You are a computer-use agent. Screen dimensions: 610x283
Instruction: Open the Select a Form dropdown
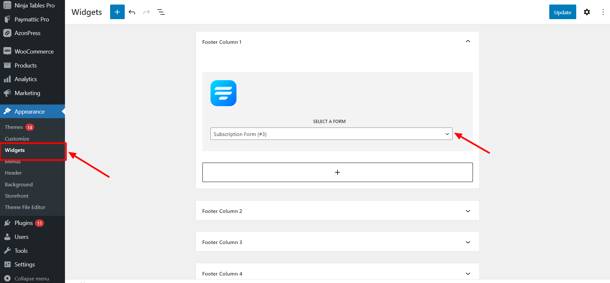pyautogui.click(x=331, y=134)
